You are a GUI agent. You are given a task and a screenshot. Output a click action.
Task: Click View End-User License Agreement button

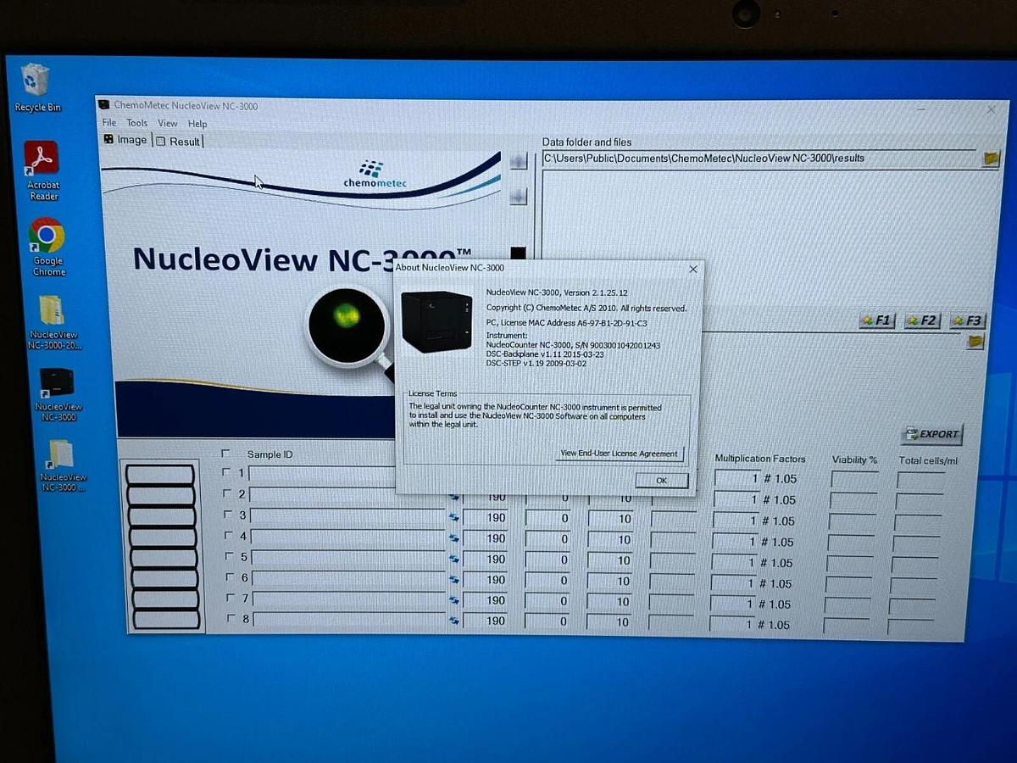(620, 454)
